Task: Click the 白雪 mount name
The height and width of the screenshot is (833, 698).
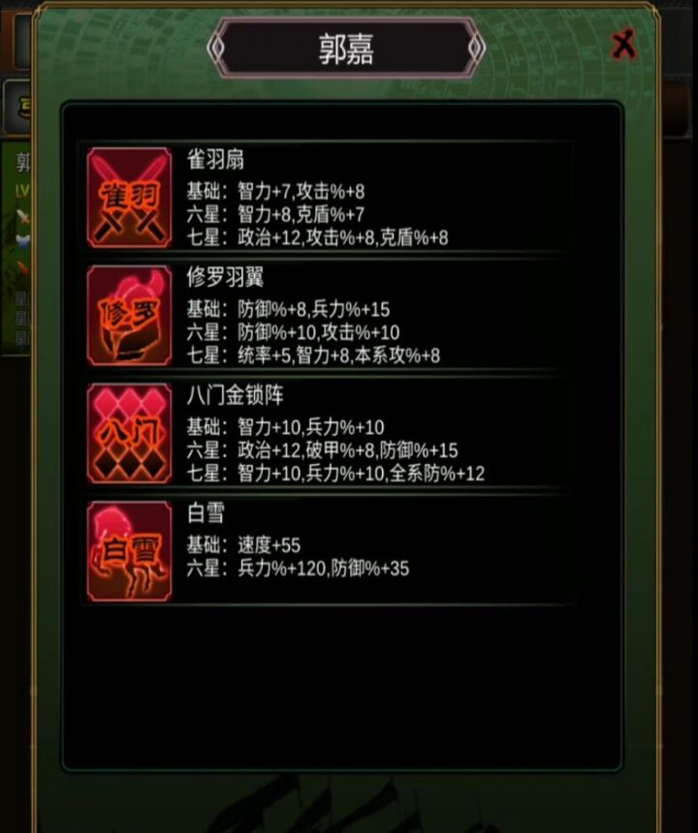Action: pyautogui.click(x=206, y=513)
